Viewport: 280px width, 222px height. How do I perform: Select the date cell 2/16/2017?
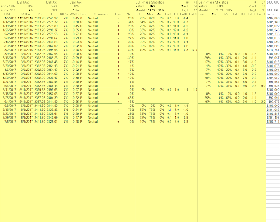[x=10, y=42]
